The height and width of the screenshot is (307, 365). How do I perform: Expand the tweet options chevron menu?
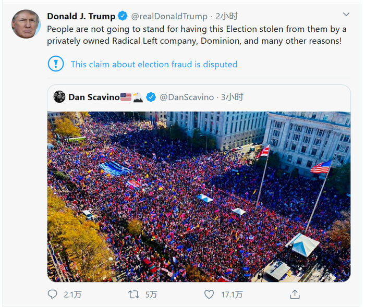point(346,15)
